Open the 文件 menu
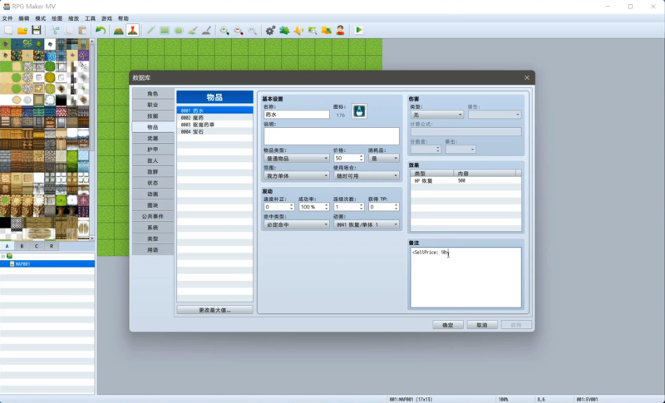The height and width of the screenshot is (403, 665). 7,18
